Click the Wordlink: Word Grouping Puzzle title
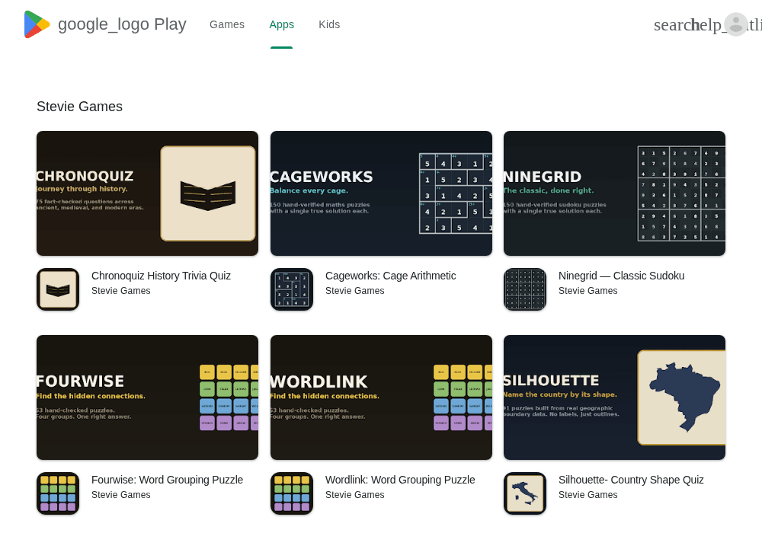This screenshot has height=533, width=762. pos(400,480)
